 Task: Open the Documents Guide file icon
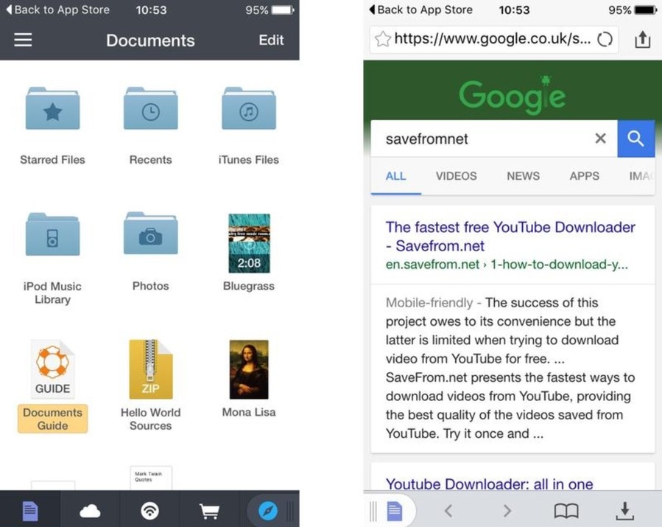click(52, 369)
